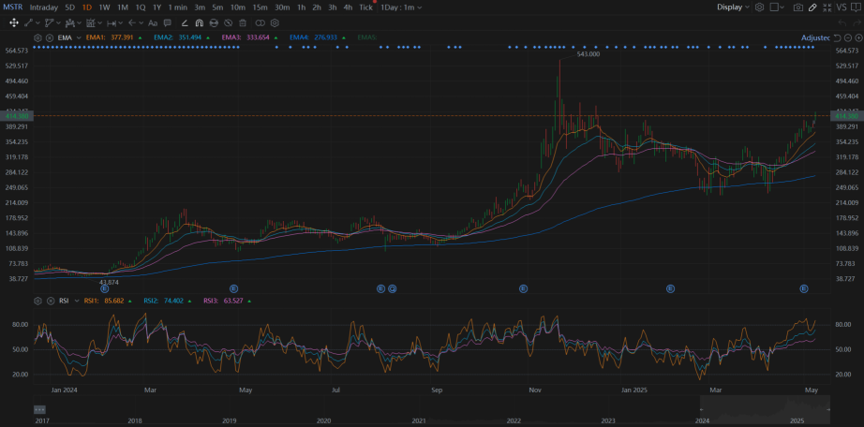Viewport: 864px width, 427px height.
Task: Click the EMA1: 377.391 value
Action: 110,37
